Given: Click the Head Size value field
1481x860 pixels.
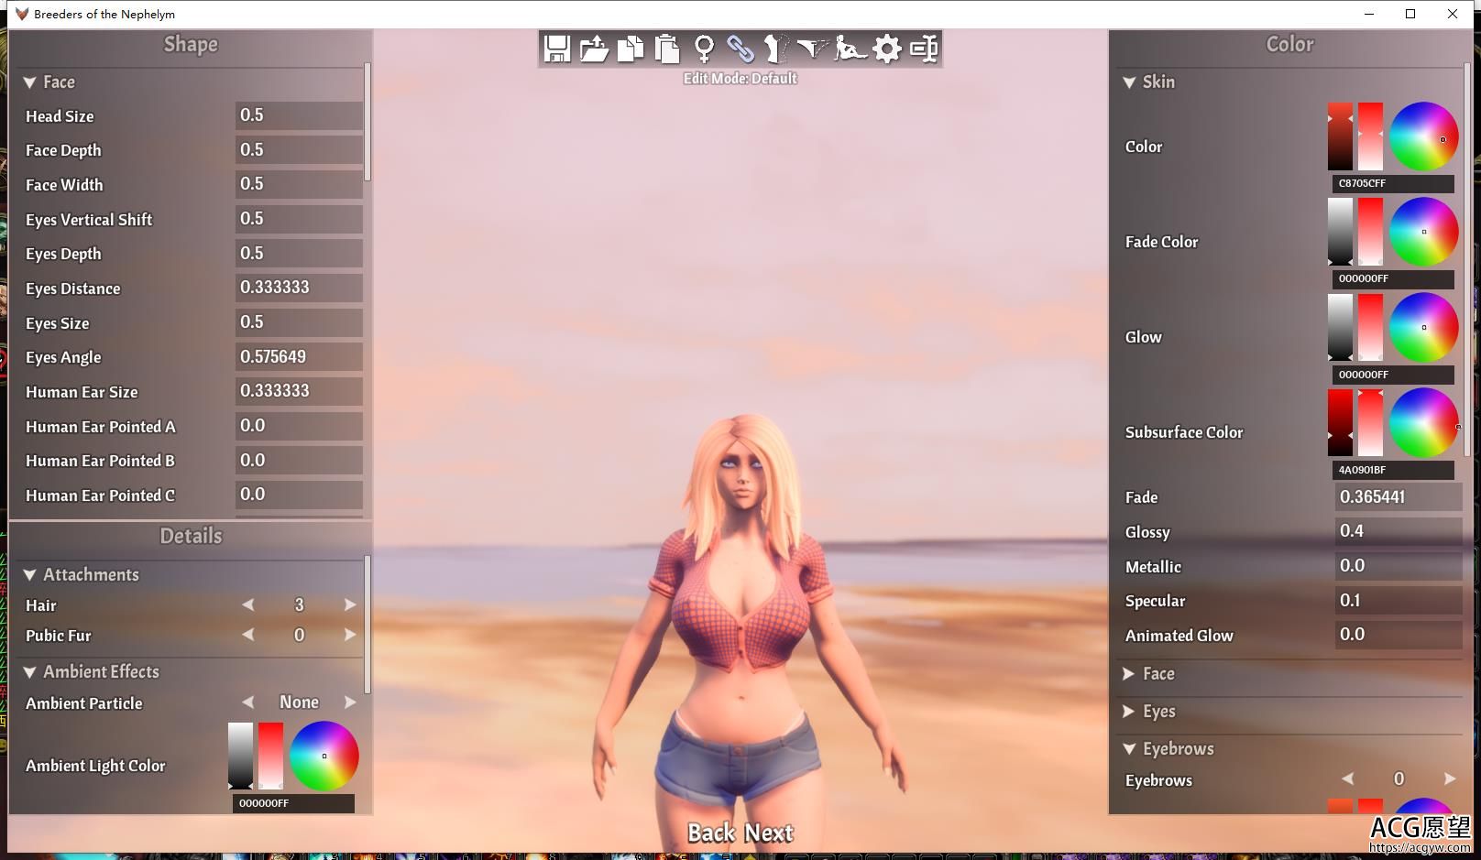Looking at the screenshot, I should (299, 115).
